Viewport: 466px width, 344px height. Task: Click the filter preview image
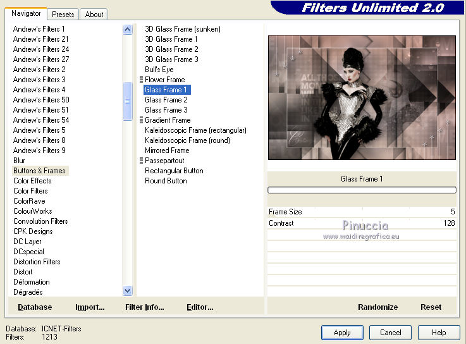tap(362, 97)
